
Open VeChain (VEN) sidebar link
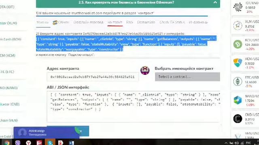point(9,120)
